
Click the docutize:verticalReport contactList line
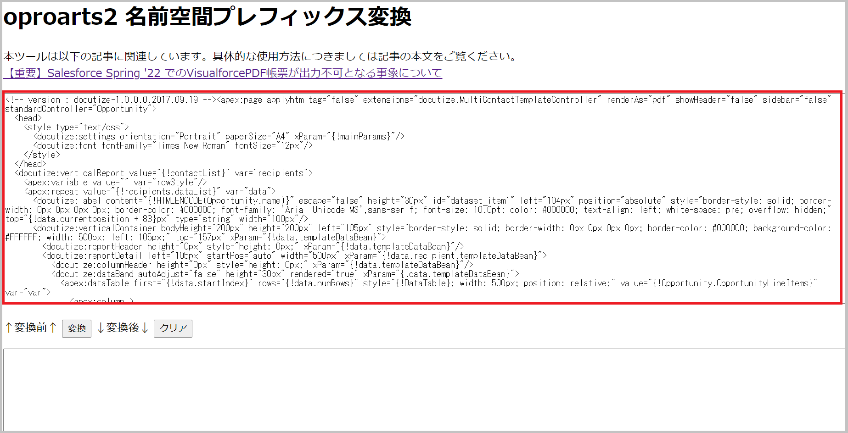(163, 173)
